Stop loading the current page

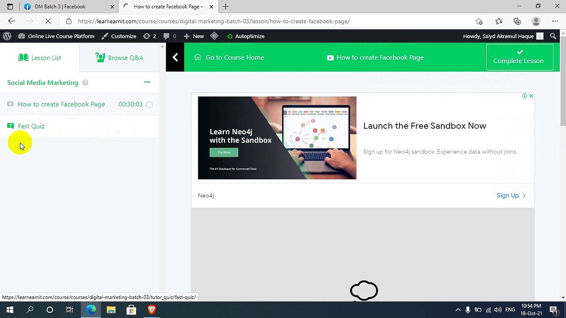(x=48, y=21)
